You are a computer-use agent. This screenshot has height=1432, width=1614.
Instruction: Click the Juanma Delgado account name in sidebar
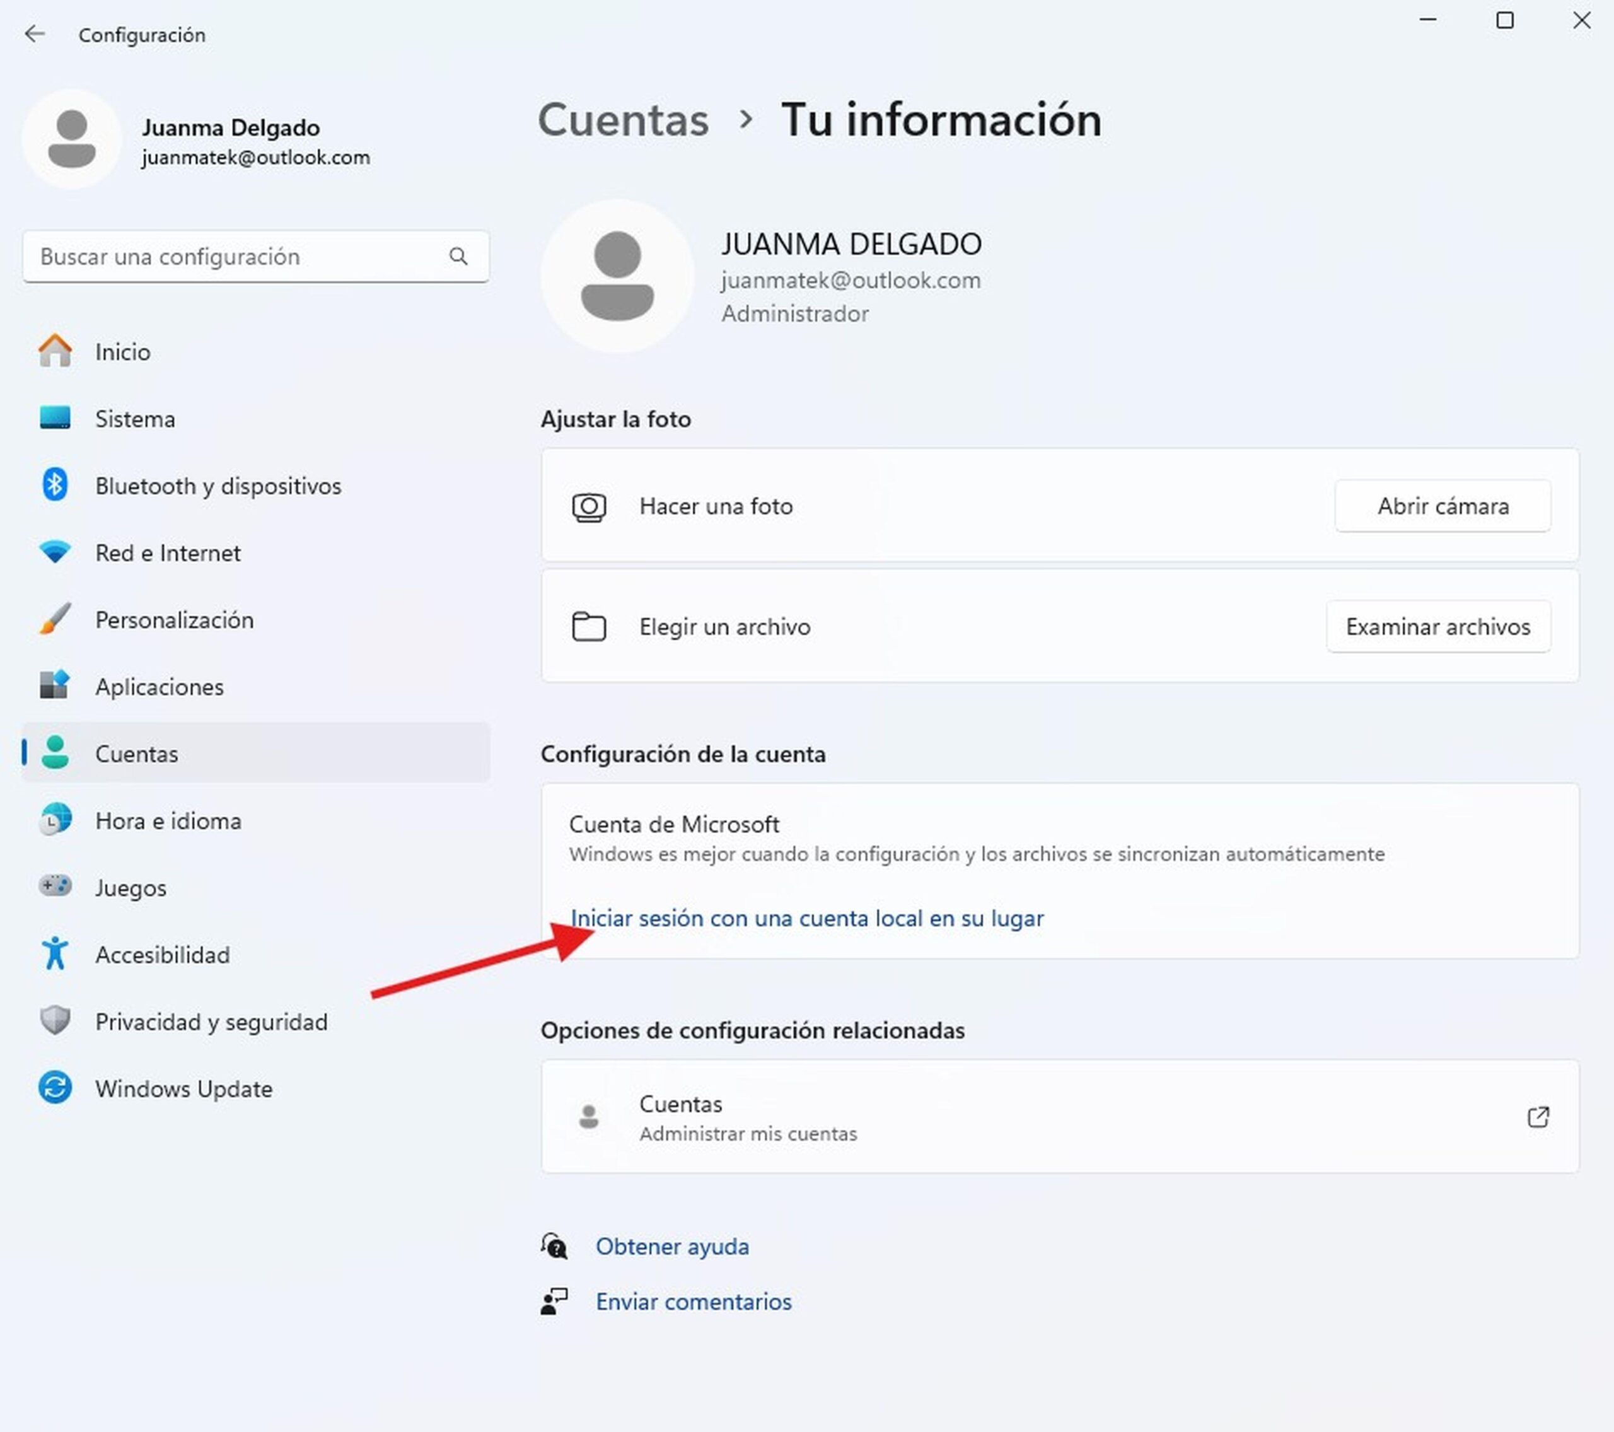click(x=231, y=127)
